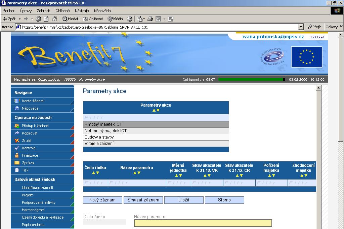The width and height of the screenshot is (344, 229).
Task: Open the Edit button dropdown arrow
Action: tap(164, 19)
